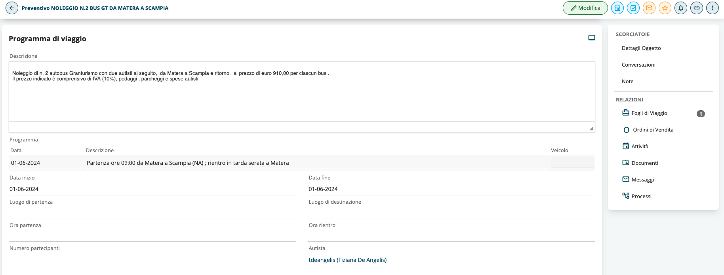The height and width of the screenshot is (275, 724).
Task: Open the notifications bell icon
Action: coord(681,8)
